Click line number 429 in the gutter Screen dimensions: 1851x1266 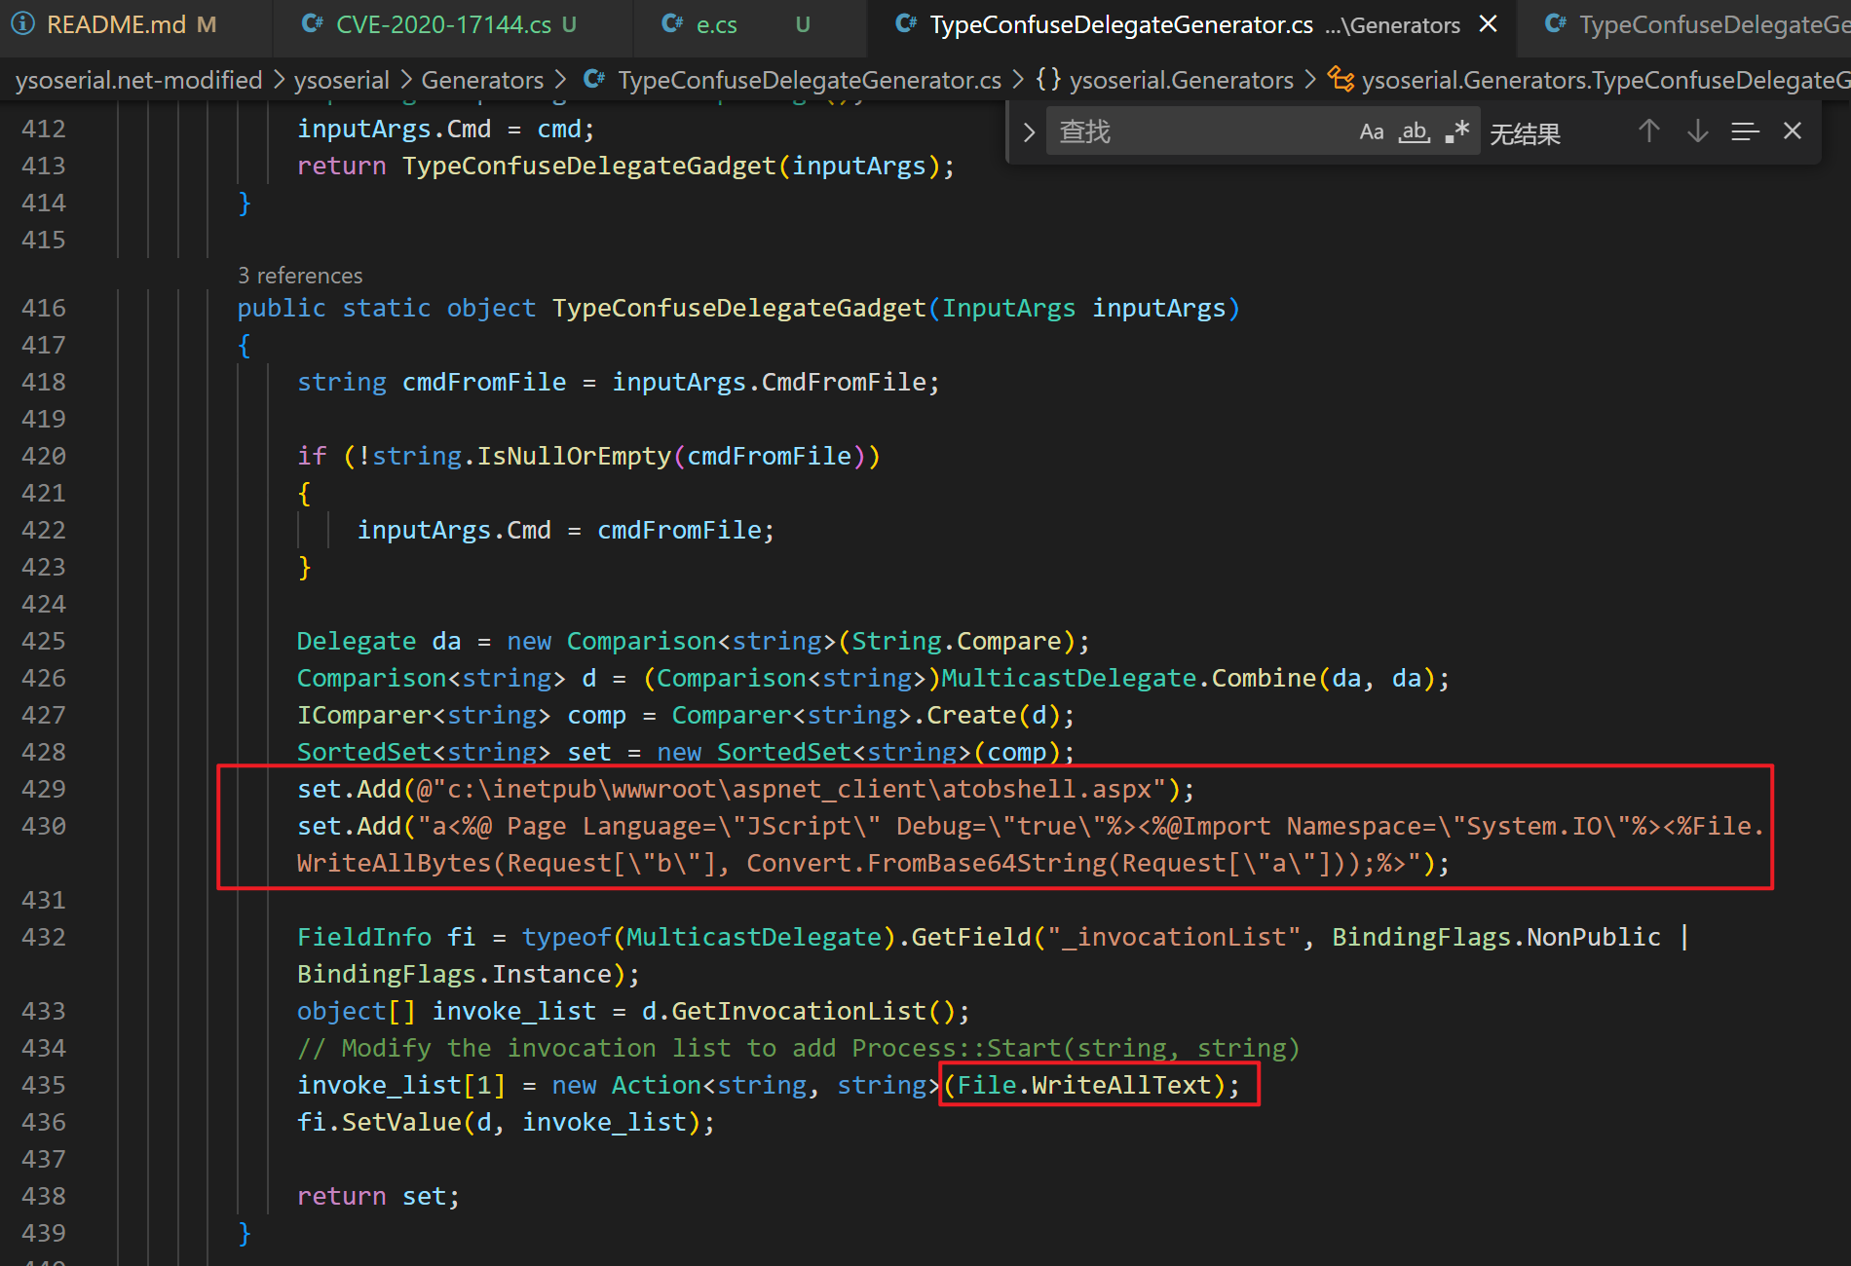44,790
